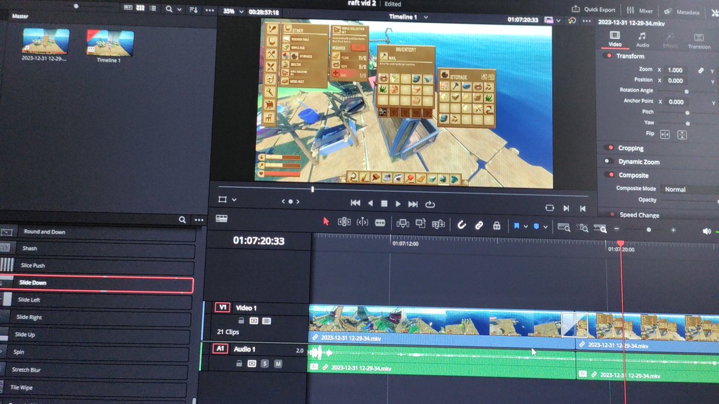Click the Quick Export button

click(x=594, y=10)
